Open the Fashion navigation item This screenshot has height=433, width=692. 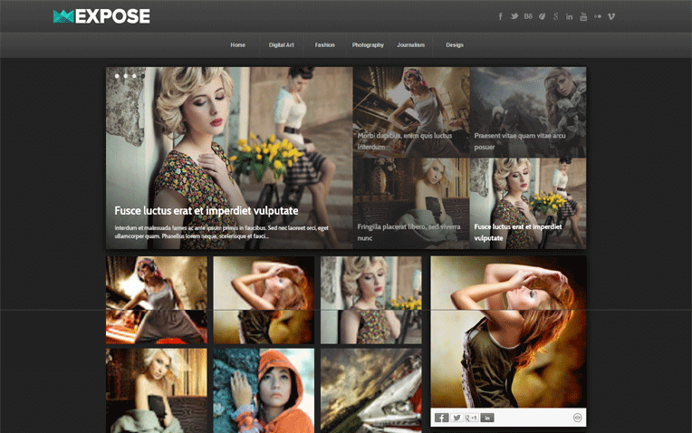click(x=325, y=44)
